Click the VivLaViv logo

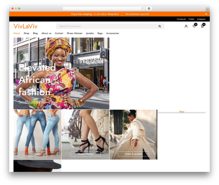[25, 26]
